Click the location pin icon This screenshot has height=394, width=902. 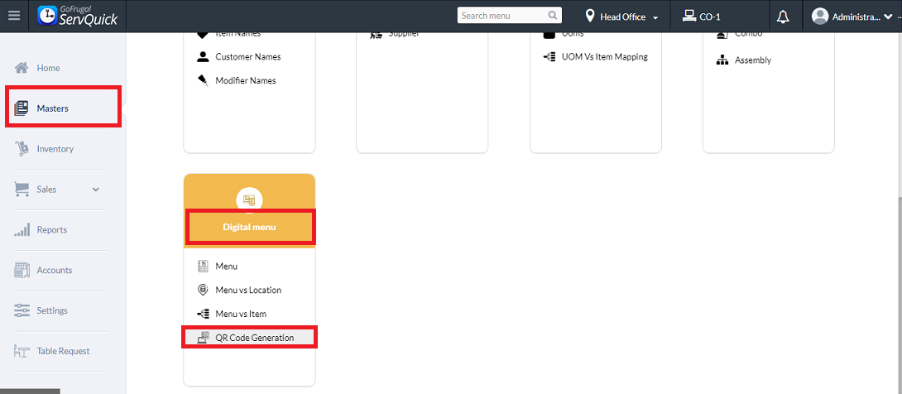pyautogui.click(x=590, y=16)
